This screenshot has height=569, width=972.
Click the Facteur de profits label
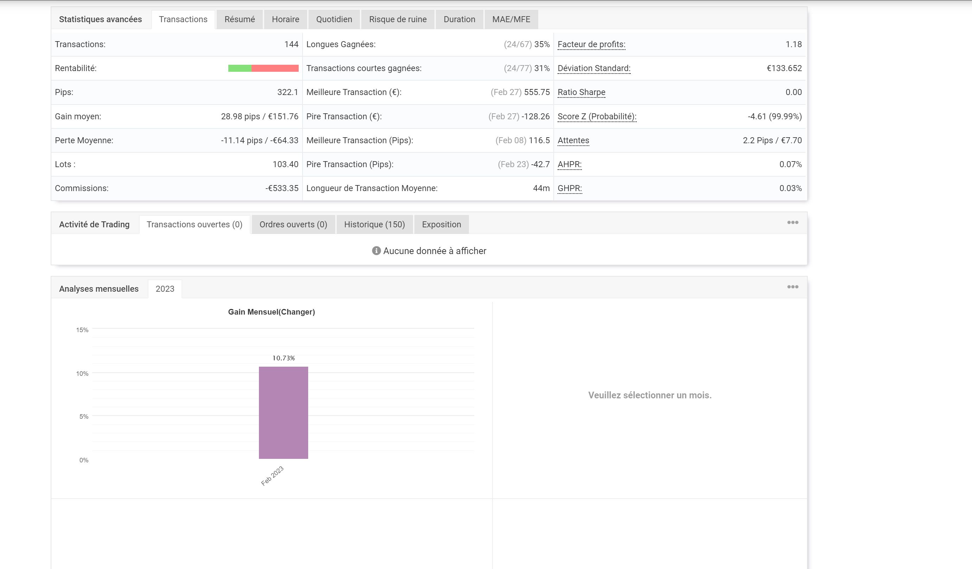[591, 44]
